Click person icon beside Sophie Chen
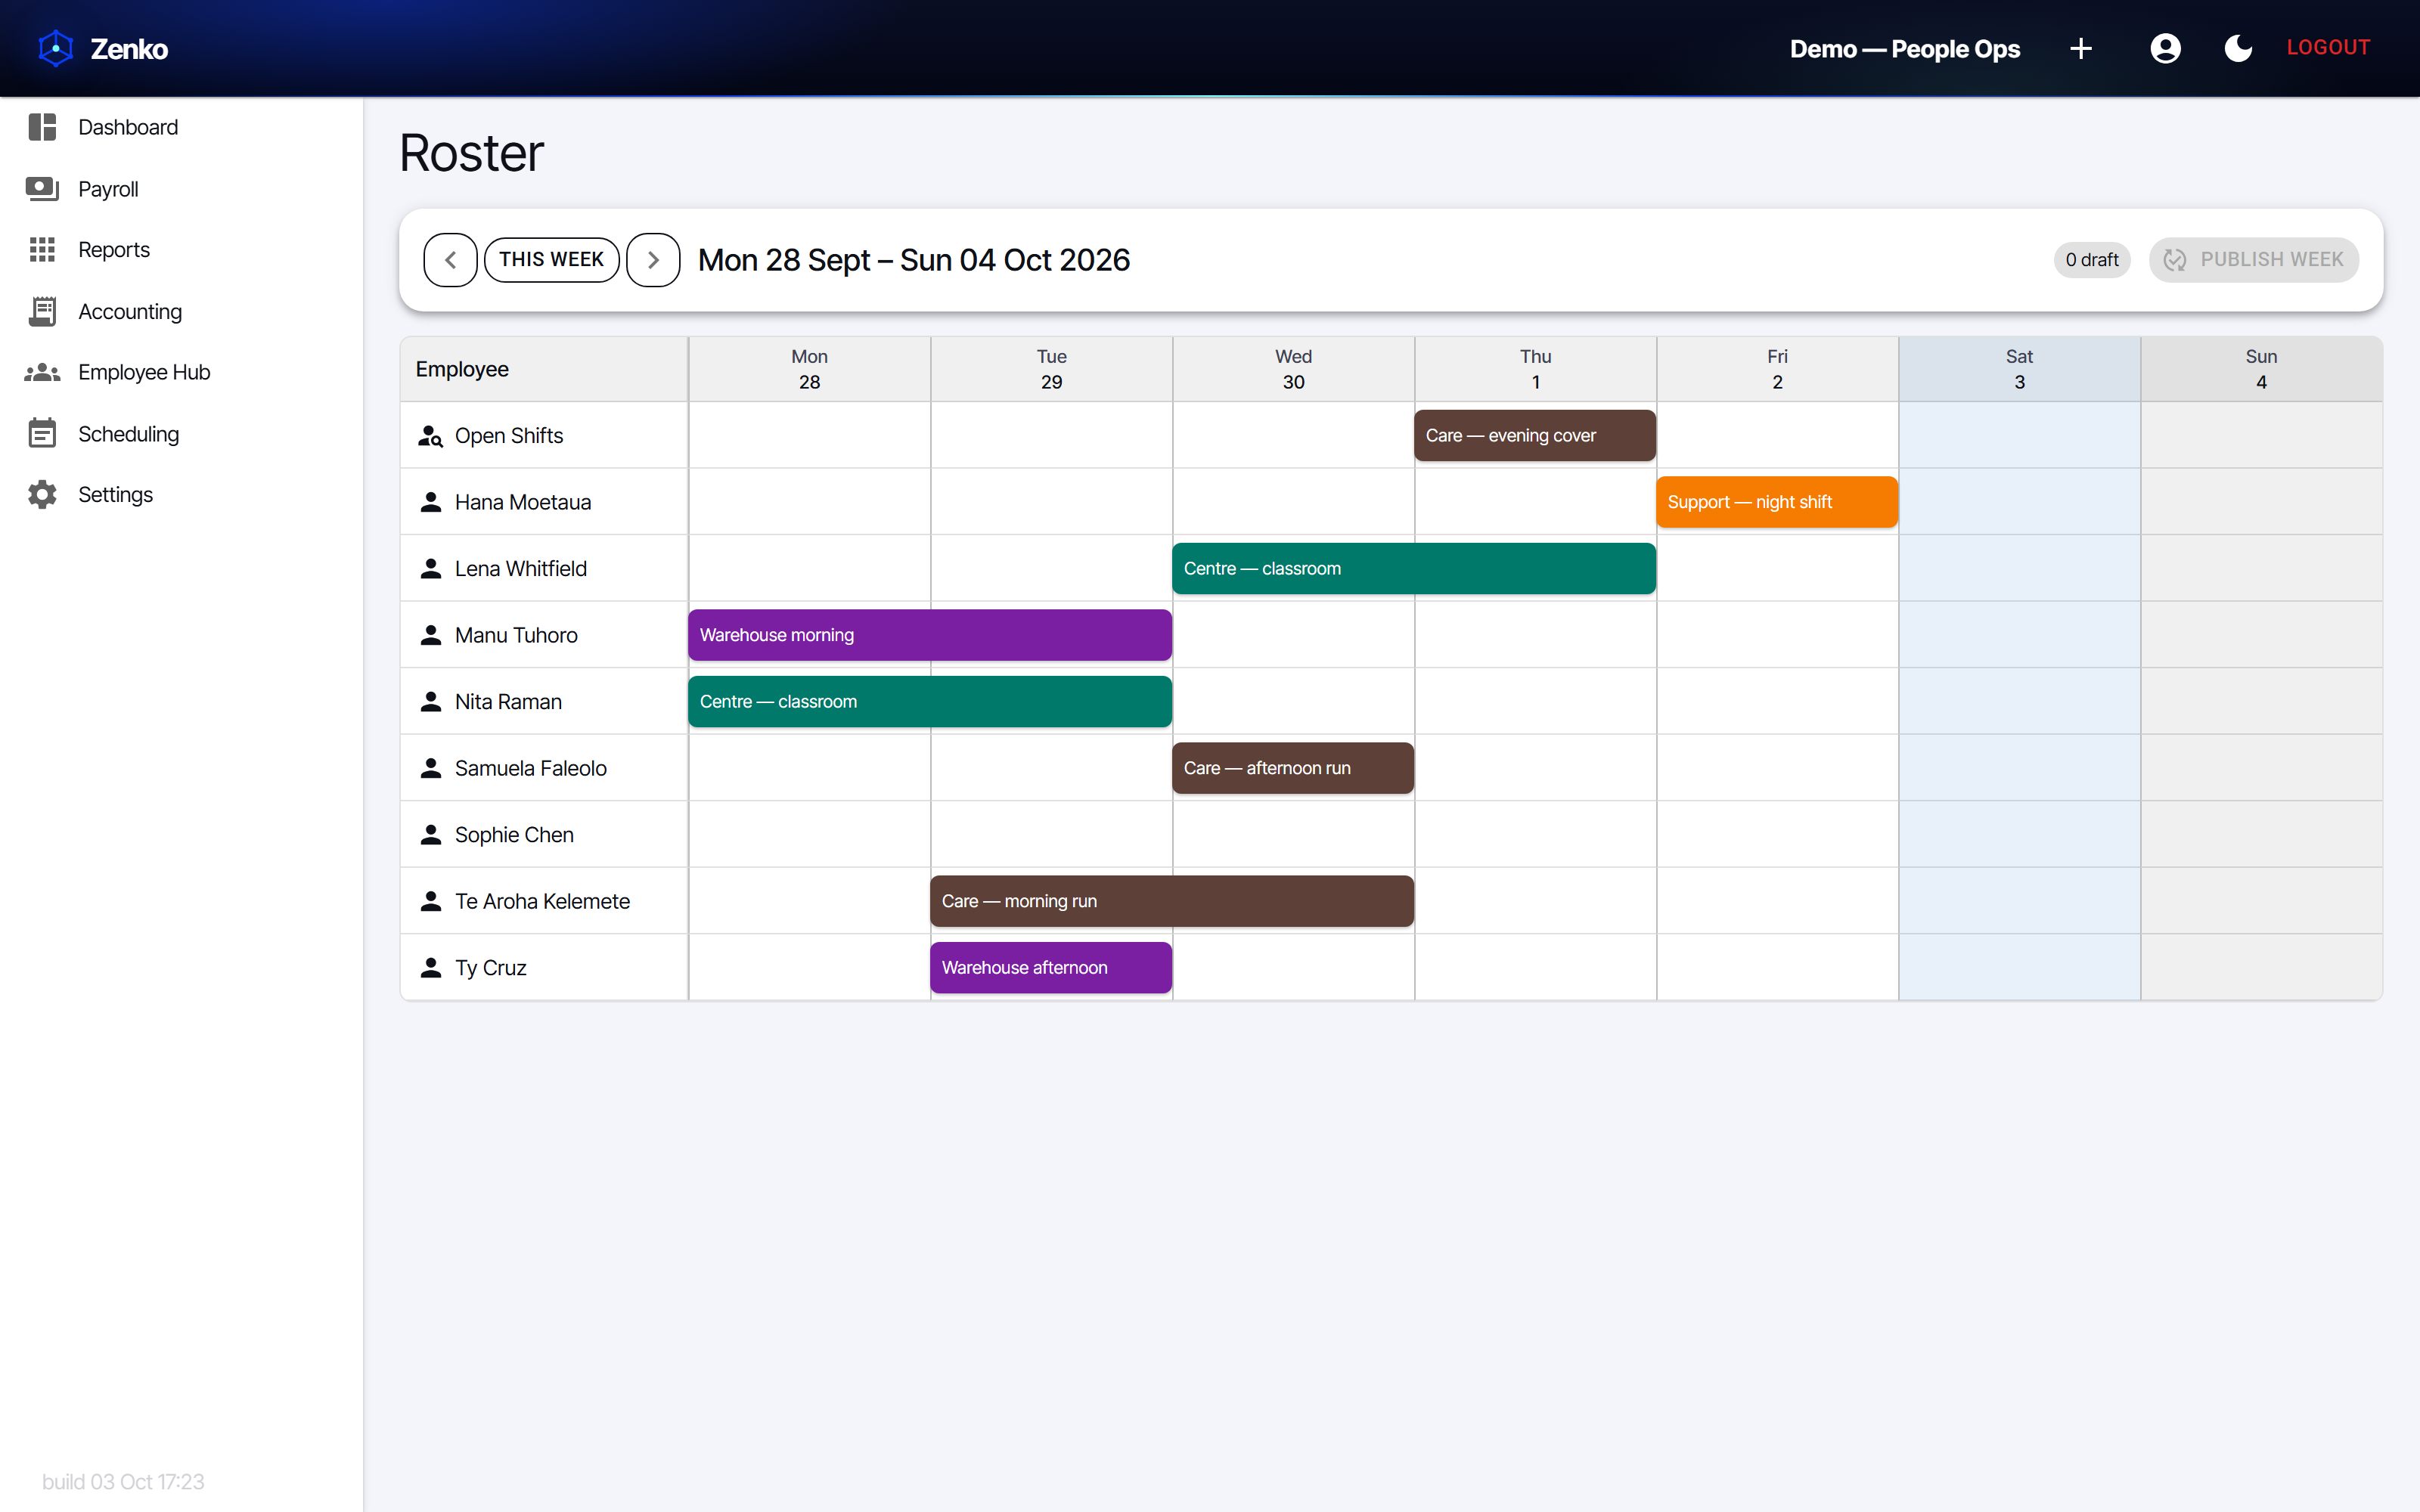Image resolution: width=2420 pixels, height=1512 pixels. [431, 835]
